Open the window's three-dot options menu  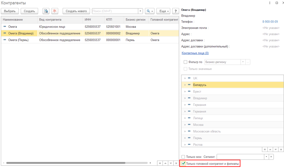click(270, 3)
